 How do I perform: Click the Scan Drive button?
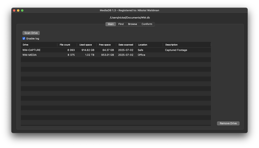click(x=31, y=33)
